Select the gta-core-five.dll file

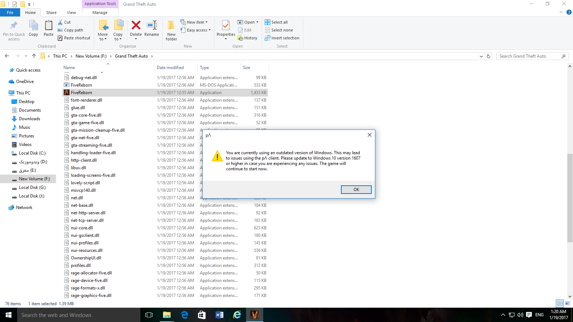[x=86, y=115]
